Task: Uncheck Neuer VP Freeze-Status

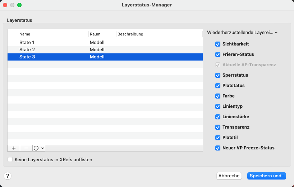Action: pos(218,148)
